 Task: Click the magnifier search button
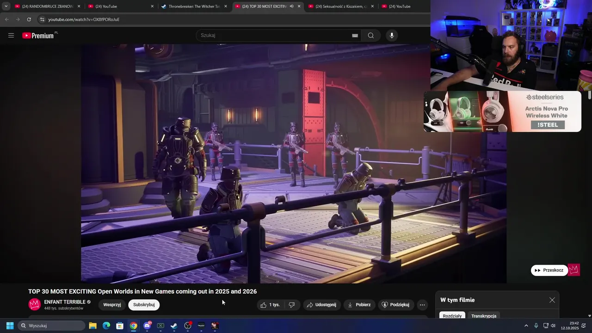[371, 36]
